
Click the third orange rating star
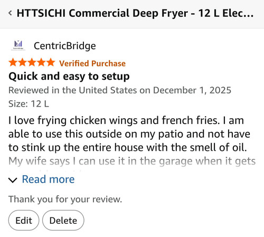click(32, 62)
